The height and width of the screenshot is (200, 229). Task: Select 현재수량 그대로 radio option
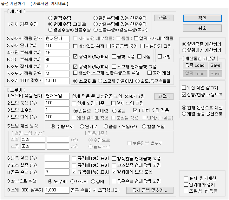[67, 24]
